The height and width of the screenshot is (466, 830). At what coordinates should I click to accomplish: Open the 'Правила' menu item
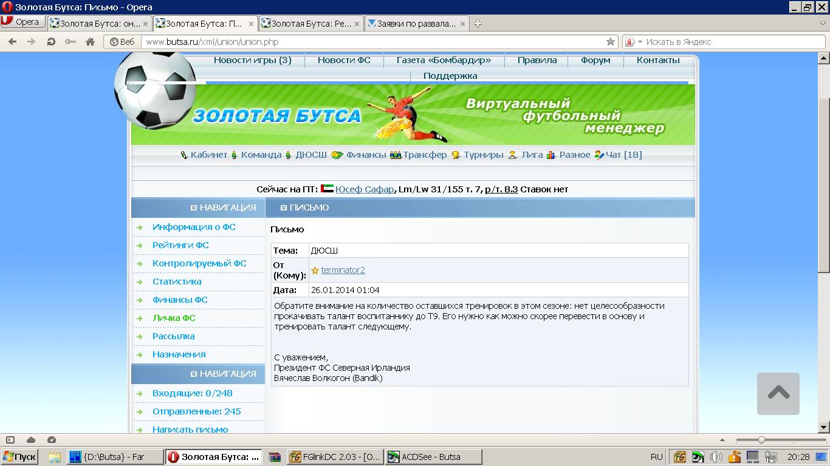point(537,60)
